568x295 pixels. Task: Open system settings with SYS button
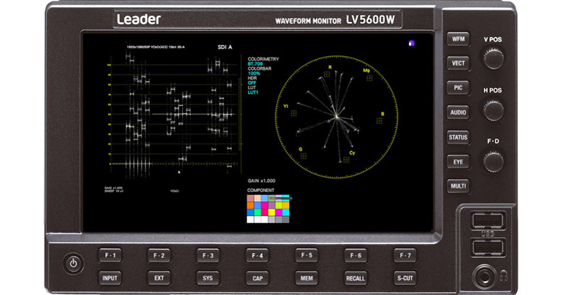(208, 279)
